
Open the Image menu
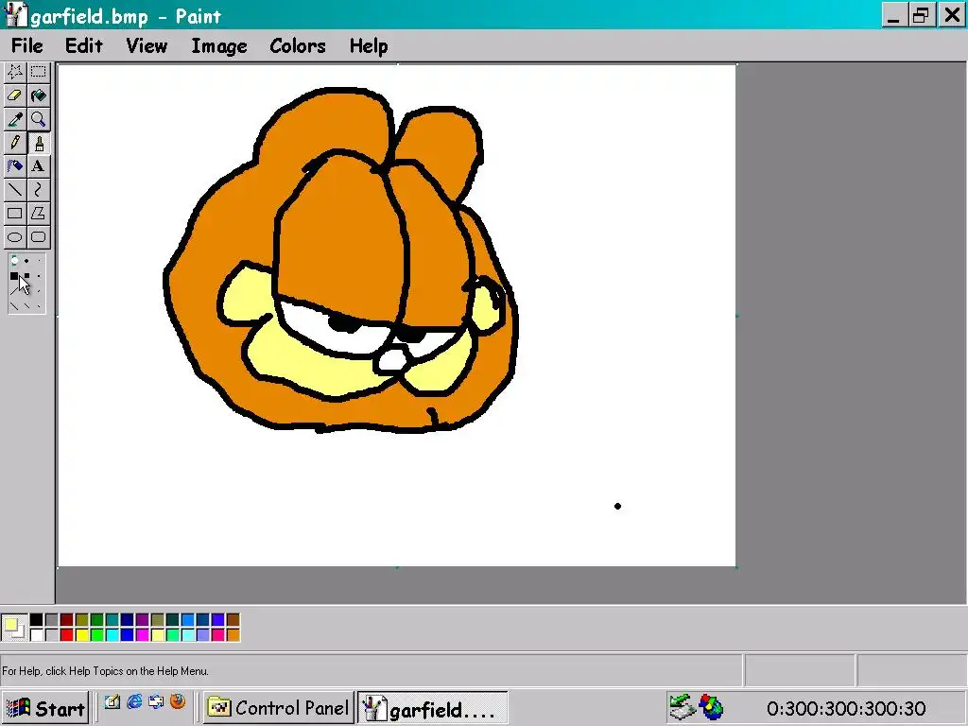click(219, 45)
